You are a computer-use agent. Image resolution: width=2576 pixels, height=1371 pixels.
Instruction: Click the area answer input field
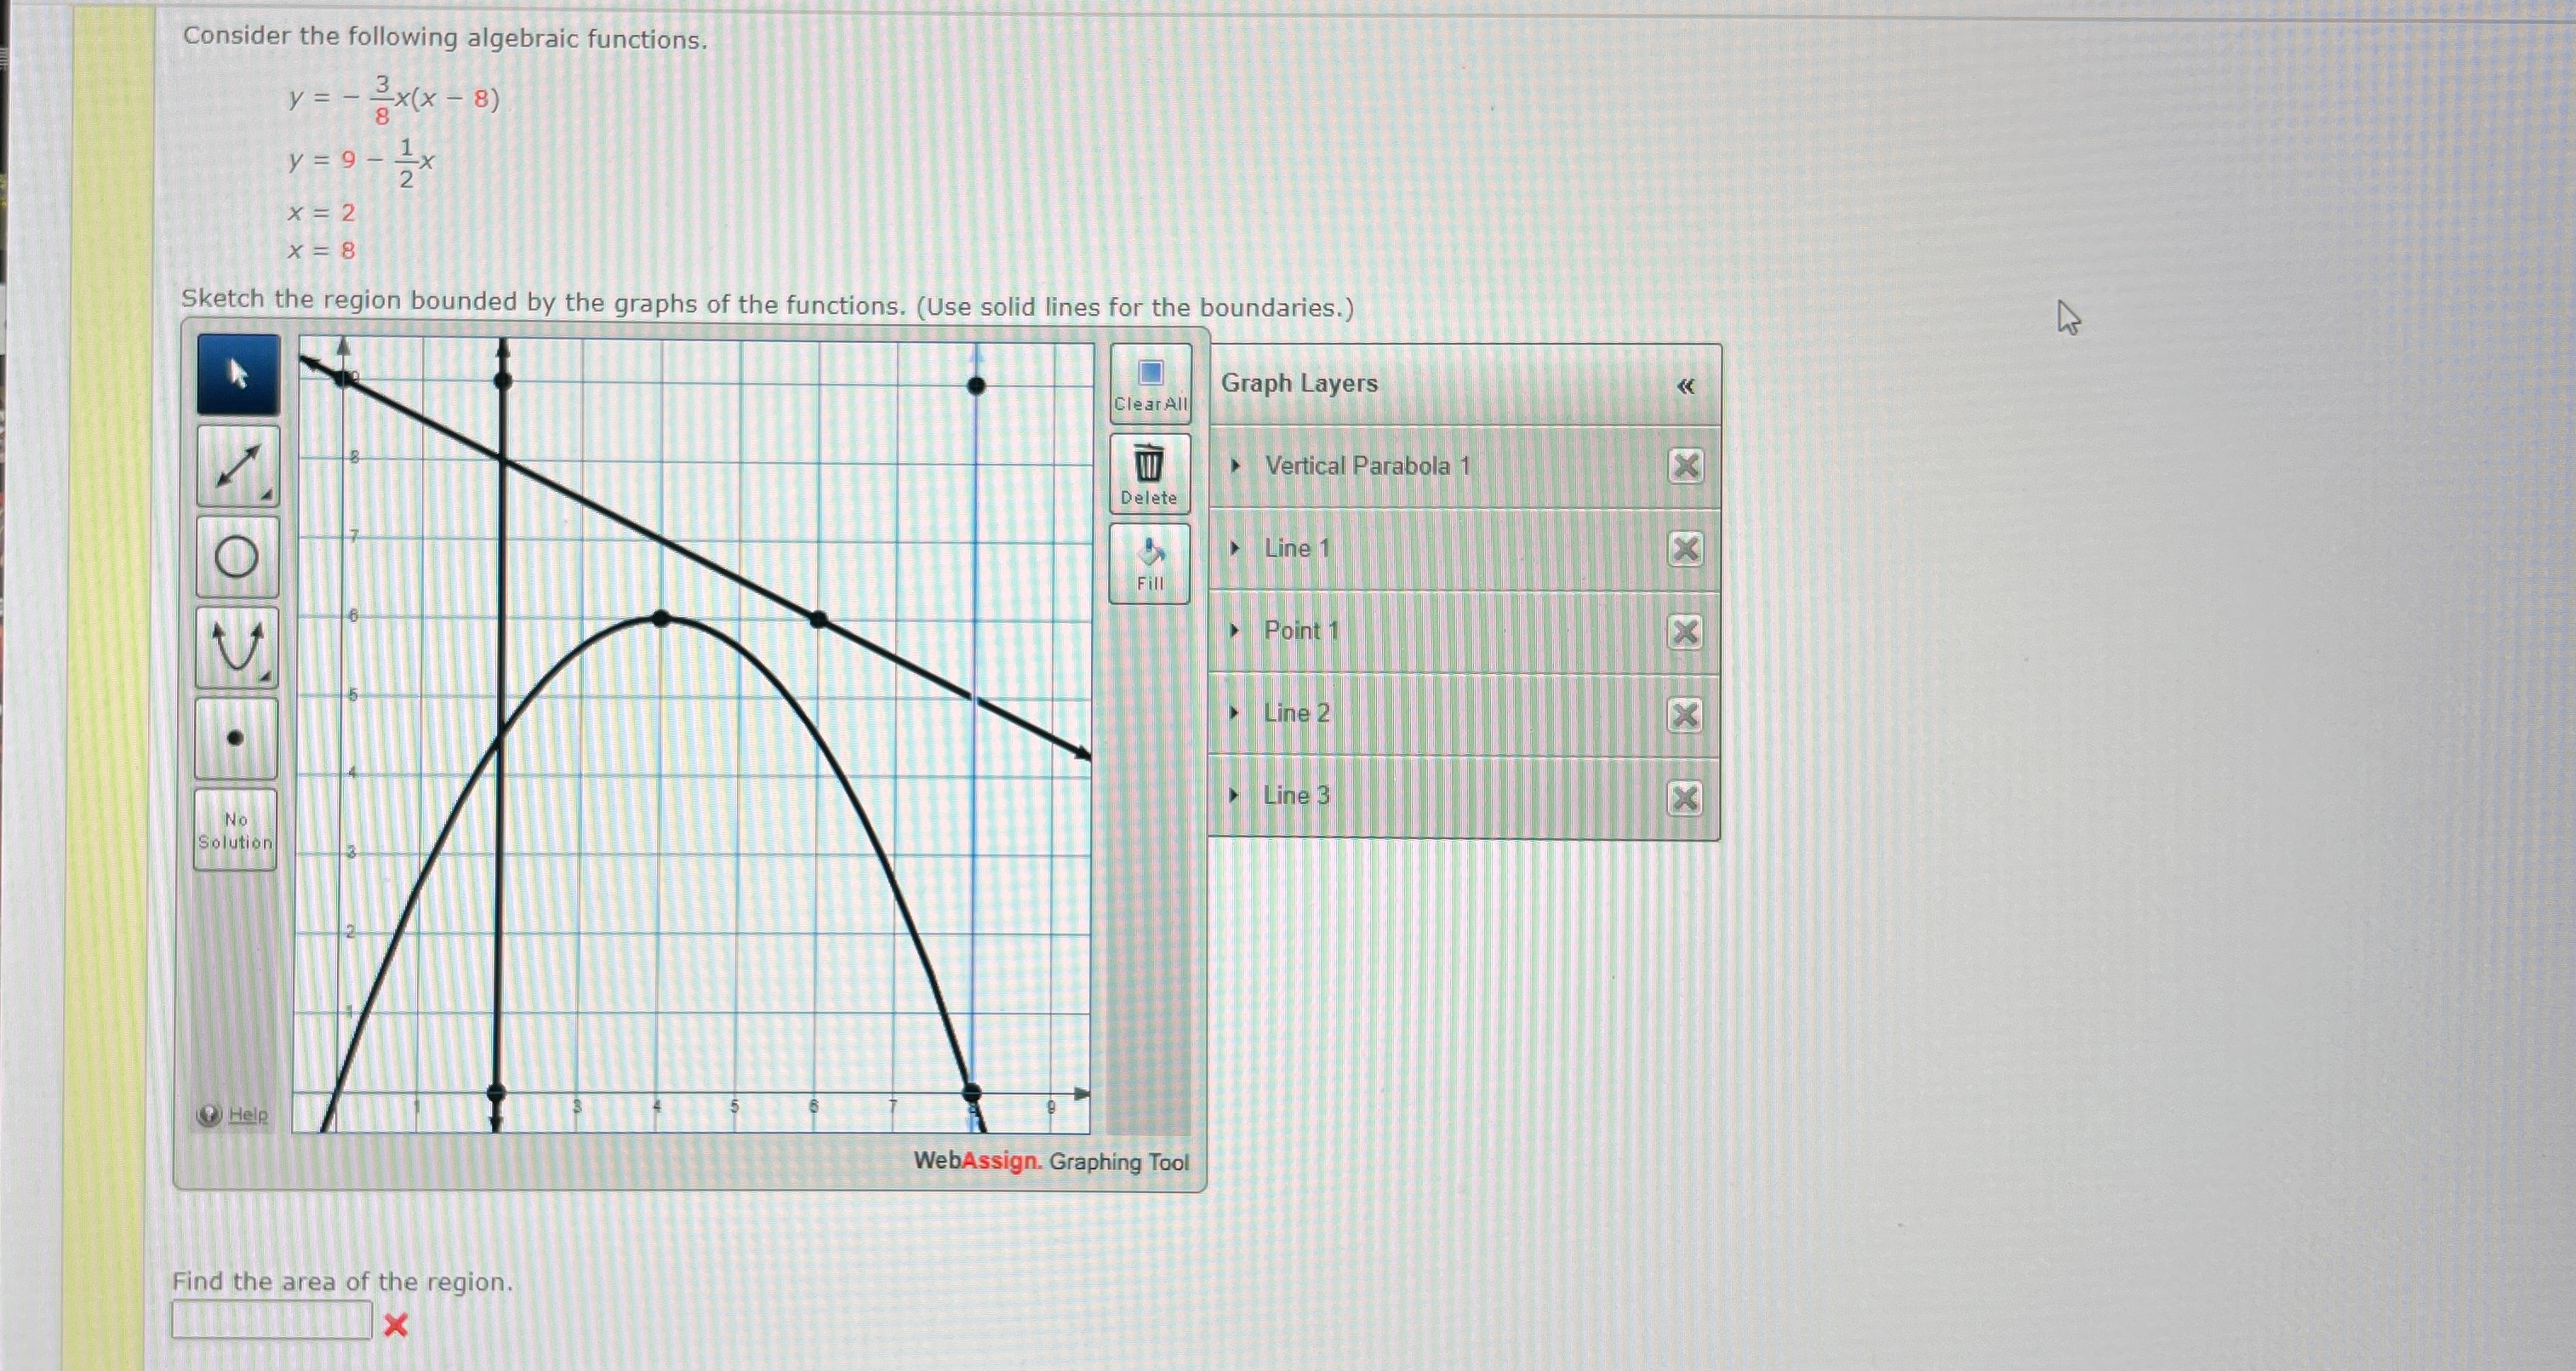[x=272, y=1320]
